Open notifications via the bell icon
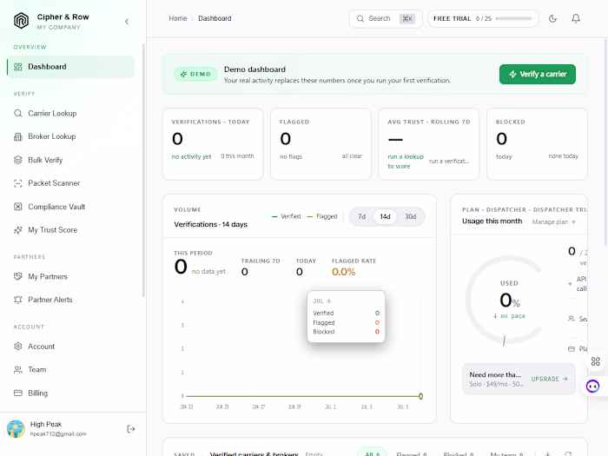 [x=576, y=18]
